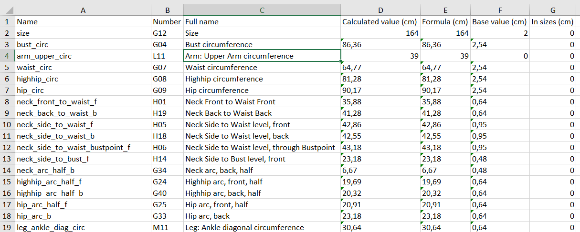Select column G header

point(553,10)
